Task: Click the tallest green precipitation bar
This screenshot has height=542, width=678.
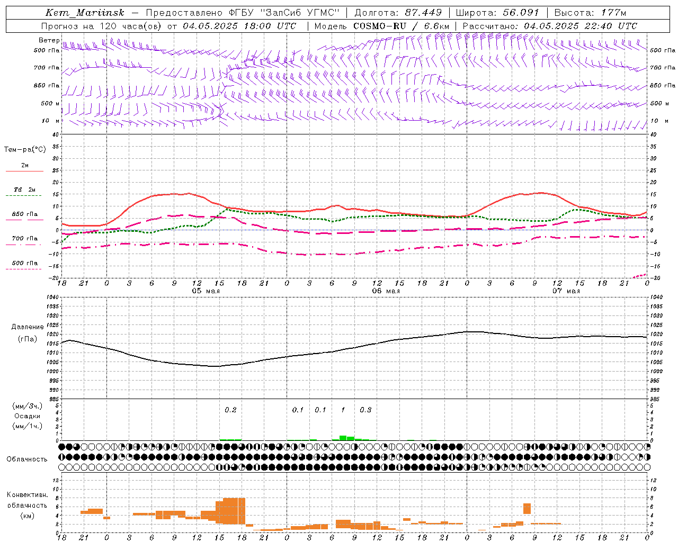Action: [343, 438]
